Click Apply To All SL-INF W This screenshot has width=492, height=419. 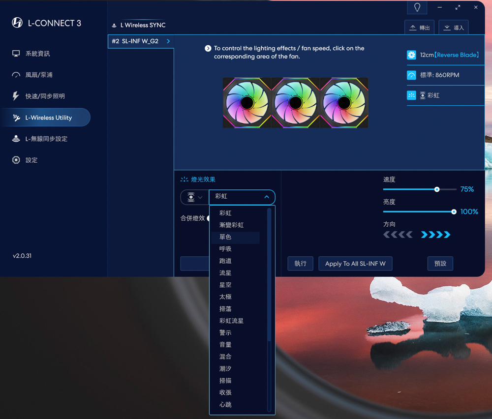coord(355,264)
